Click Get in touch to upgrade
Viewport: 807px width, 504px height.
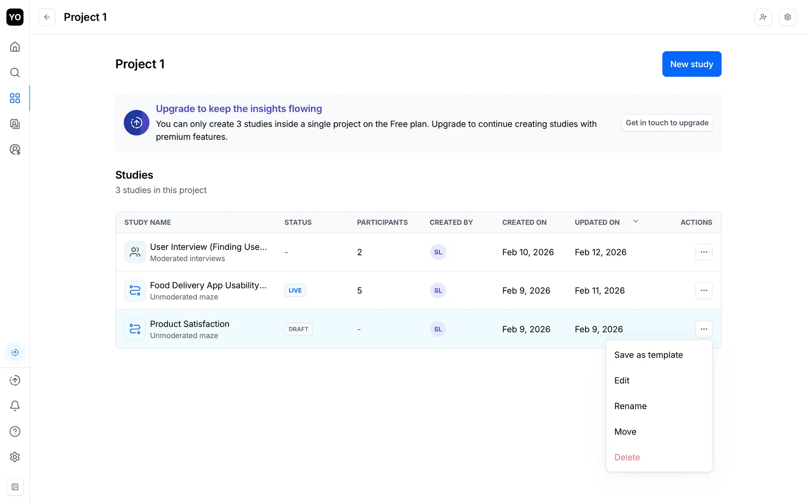click(x=667, y=123)
